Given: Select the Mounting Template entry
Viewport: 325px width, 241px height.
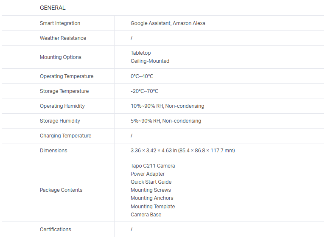Looking at the screenshot, I should 153,207.
